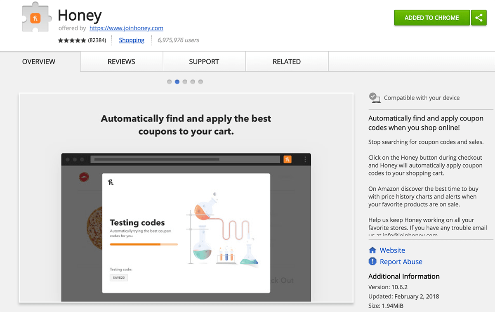Click the compatible device checkmark icon
This screenshot has width=495, height=312.
(x=375, y=98)
